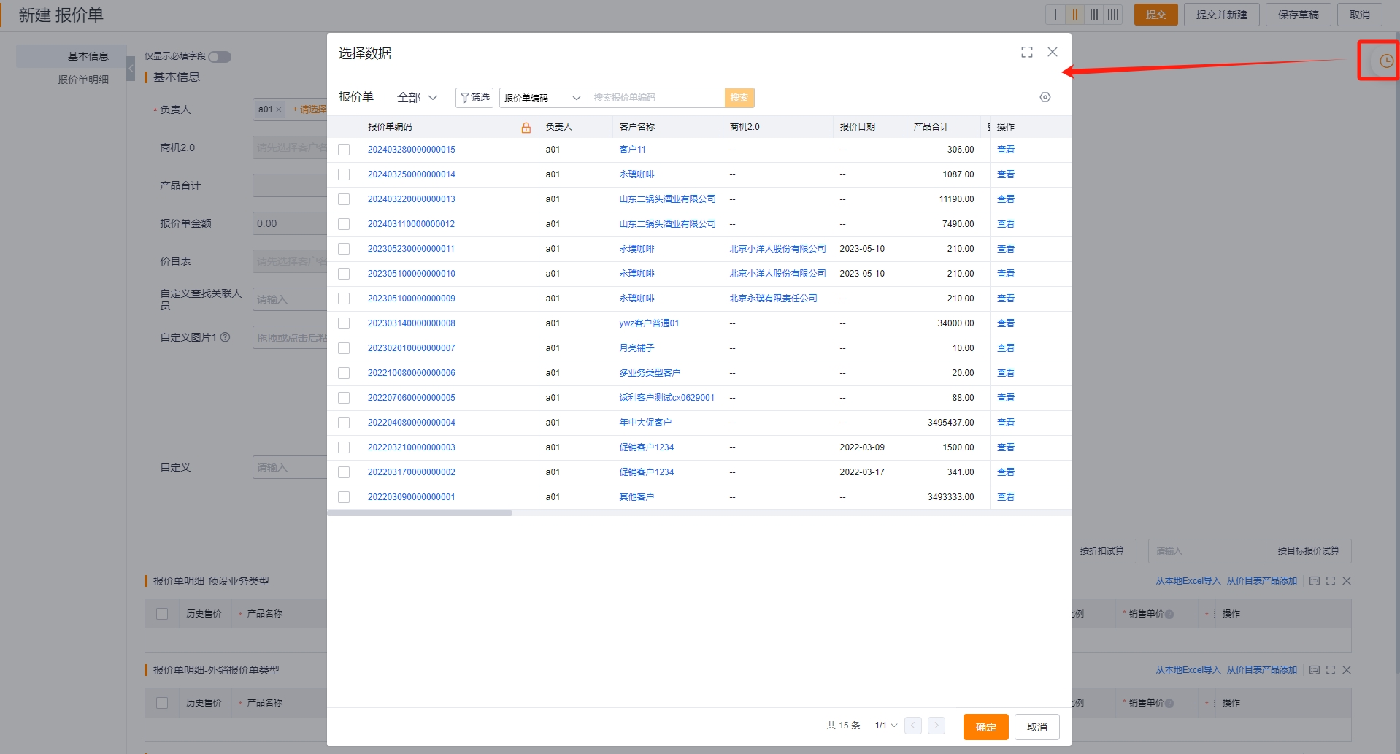The width and height of the screenshot is (1400, 754).
Task: Check the row for quote 202403280000000015
Action: pos(344,149)
